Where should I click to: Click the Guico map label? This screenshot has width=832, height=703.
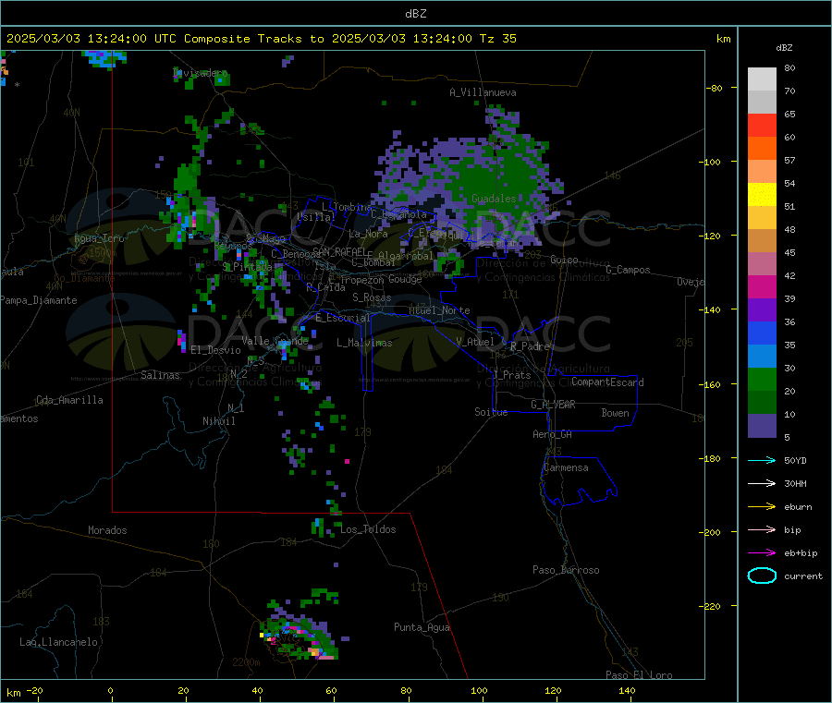(564, 260)
